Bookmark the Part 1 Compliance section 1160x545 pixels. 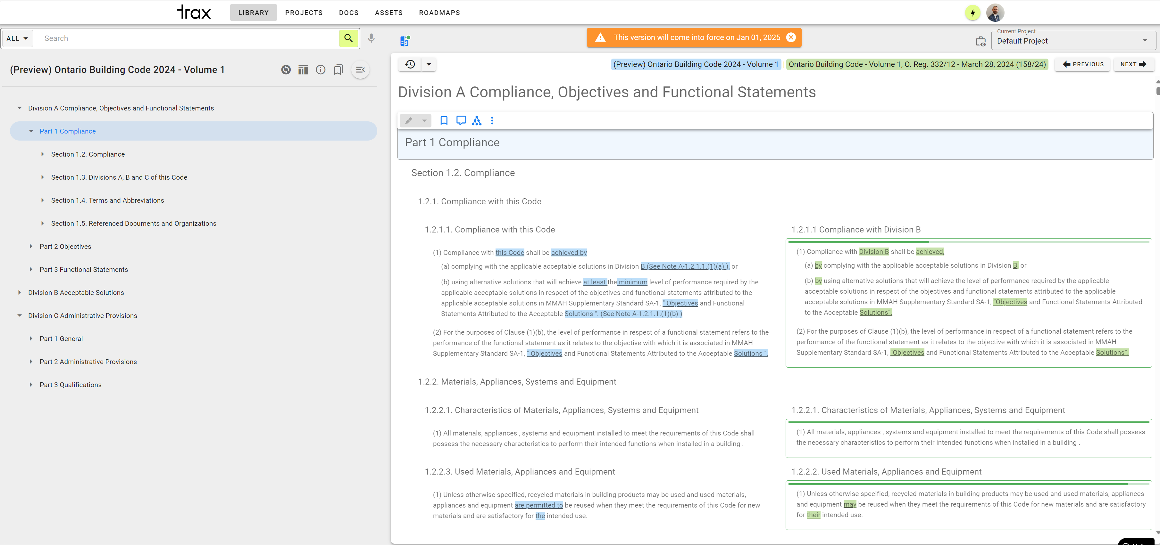pyautogui.click(x=444, y=121)
